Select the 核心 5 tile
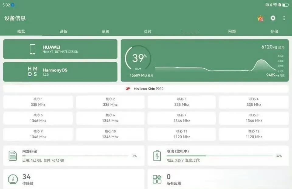292x189 pixels. [38, 118]
